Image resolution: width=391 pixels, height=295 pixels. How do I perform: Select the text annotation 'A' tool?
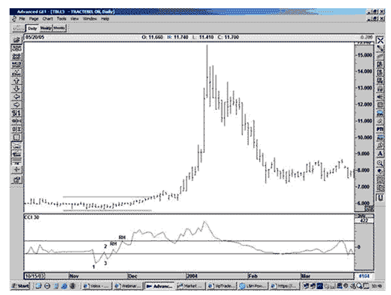point(380,153)
